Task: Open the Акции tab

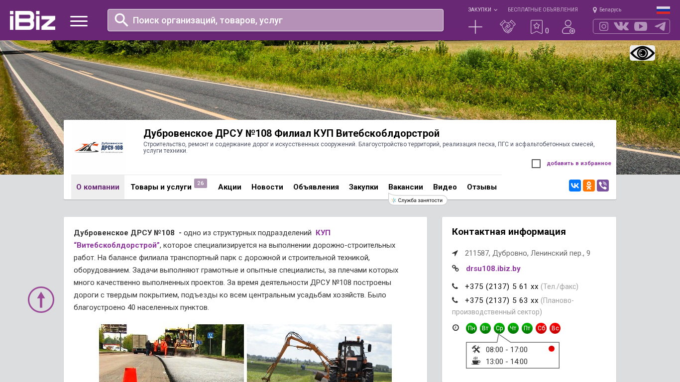Action: pos(229,187)
